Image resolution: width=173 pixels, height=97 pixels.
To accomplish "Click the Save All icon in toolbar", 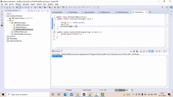I will tap(10, 7).
